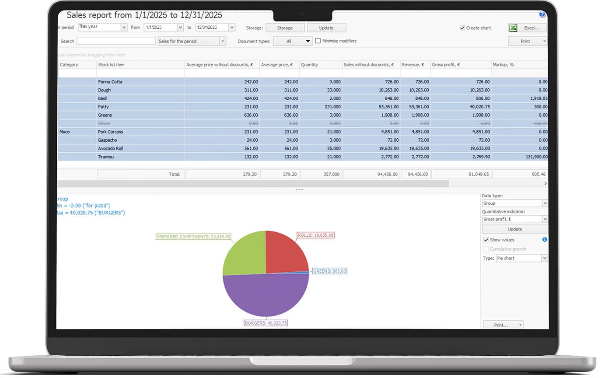Click inside the Search field
Image resolution: width=605 pixels, height=378 pixels.
115,41
